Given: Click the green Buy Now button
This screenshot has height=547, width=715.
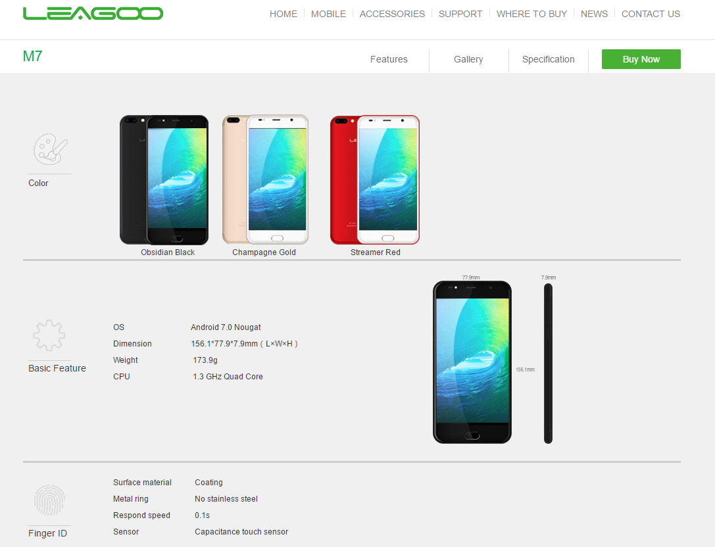Looking at the screenshot, I should (641, 59).
